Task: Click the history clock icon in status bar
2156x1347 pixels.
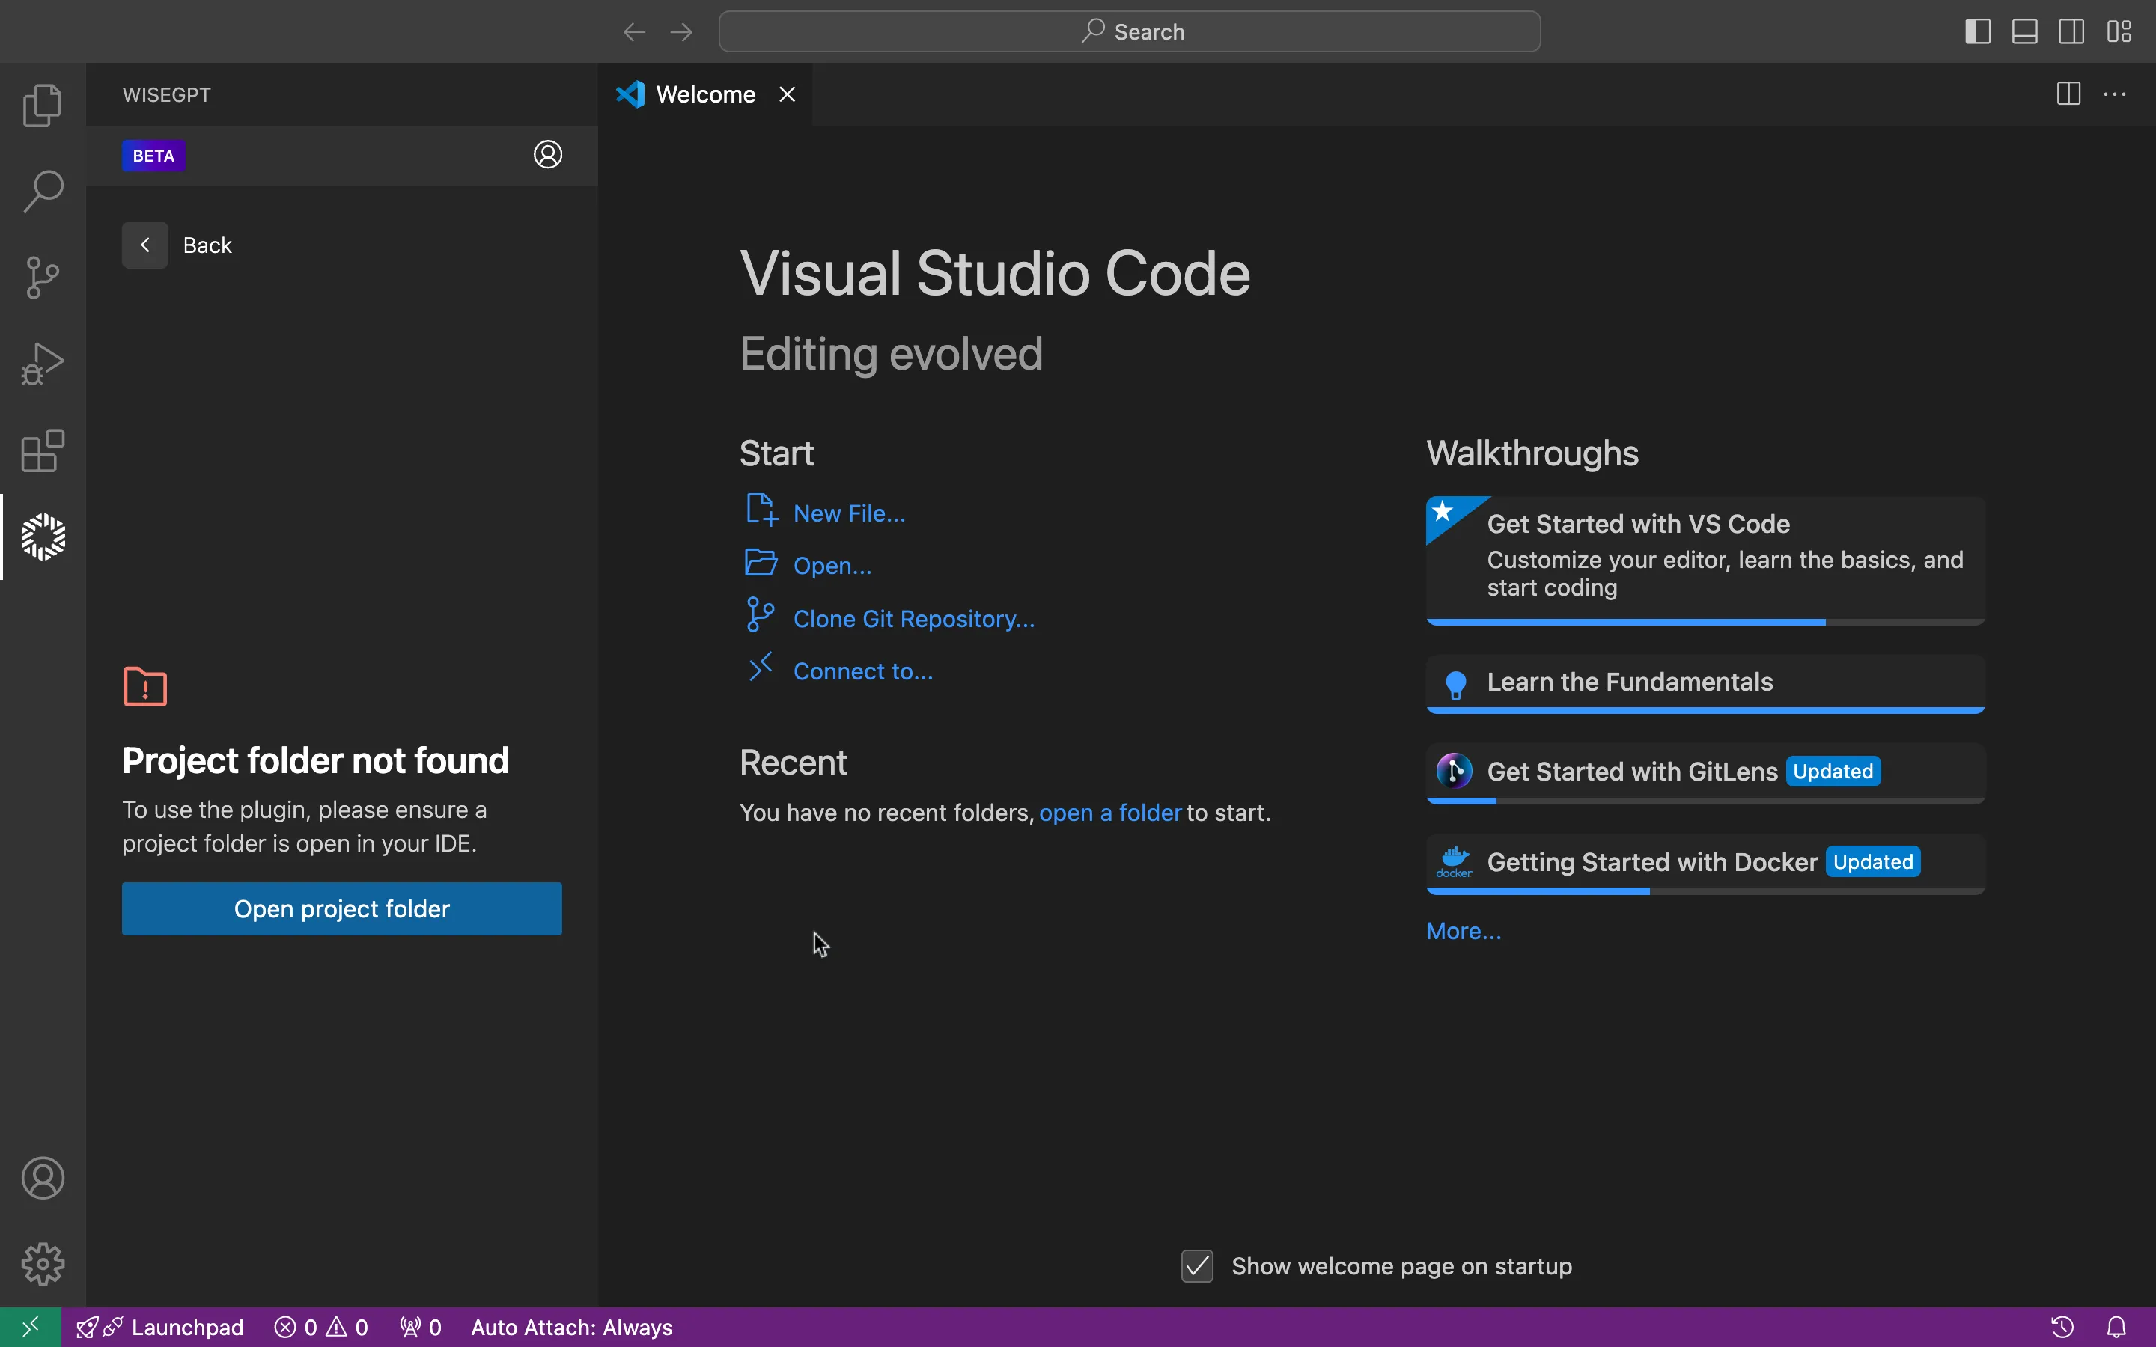Action: [2062, 1328]
